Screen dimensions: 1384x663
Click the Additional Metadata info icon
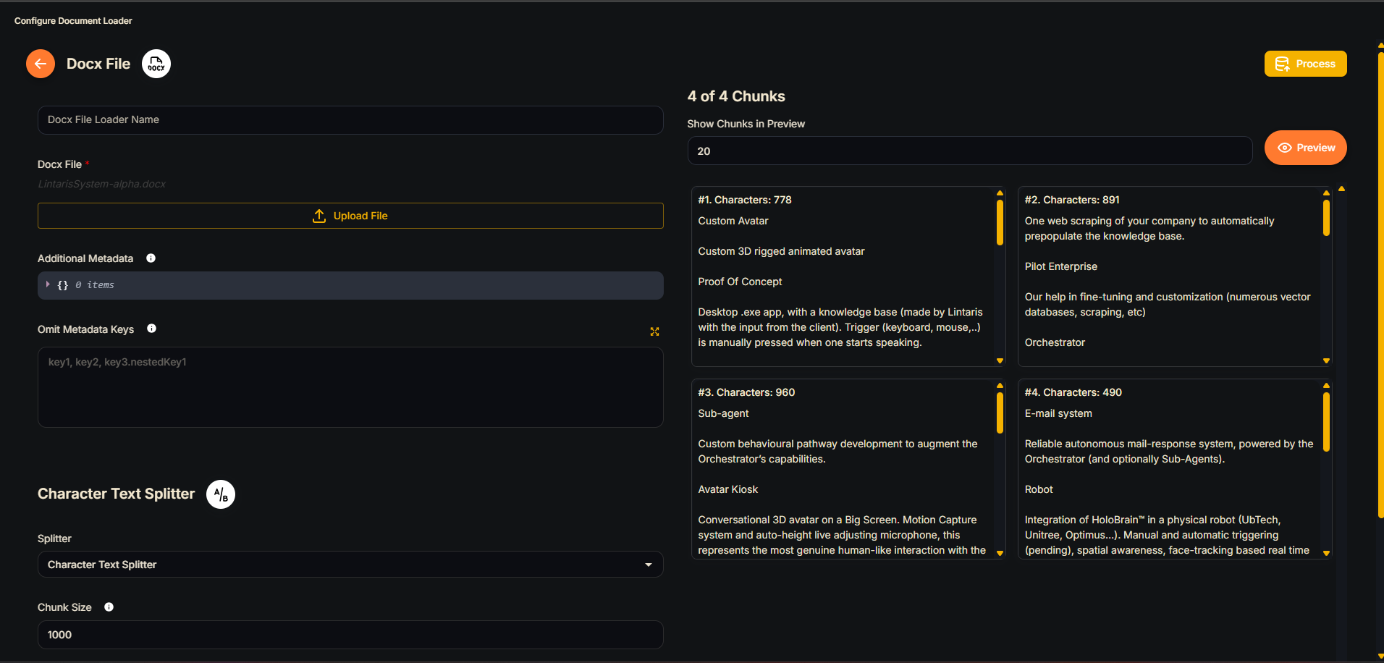coord(151,258)
